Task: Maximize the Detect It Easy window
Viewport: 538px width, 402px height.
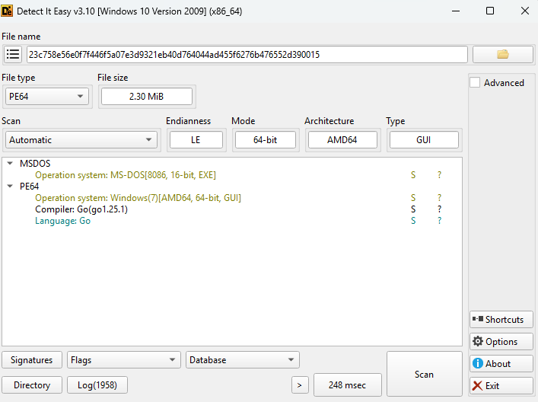Action: 490,11
